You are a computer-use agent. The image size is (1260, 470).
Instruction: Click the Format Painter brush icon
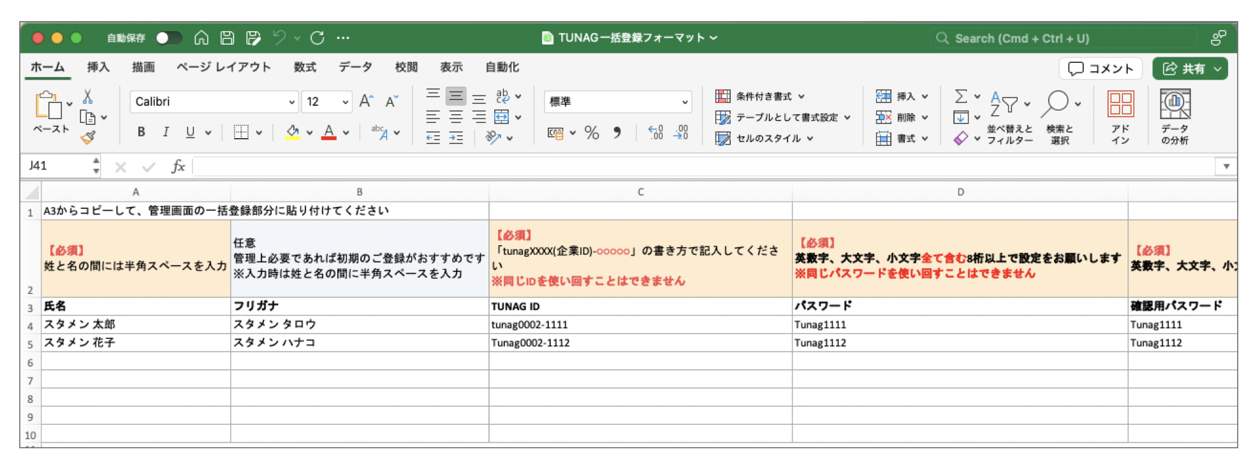tap(88, 137)
